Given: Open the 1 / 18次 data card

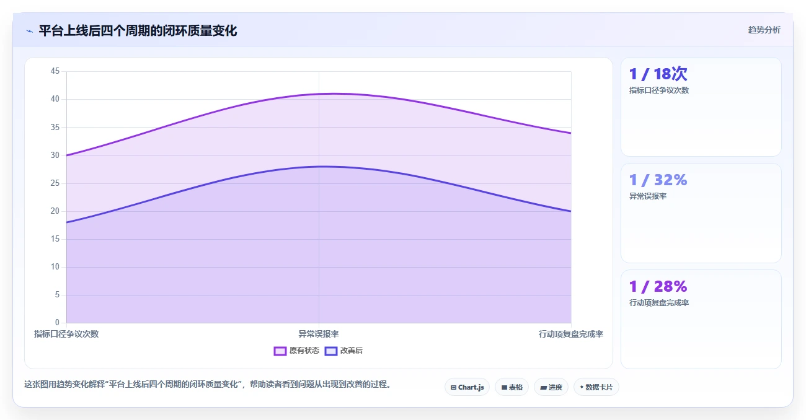Looking at the screenshot, I should (701, 107).
